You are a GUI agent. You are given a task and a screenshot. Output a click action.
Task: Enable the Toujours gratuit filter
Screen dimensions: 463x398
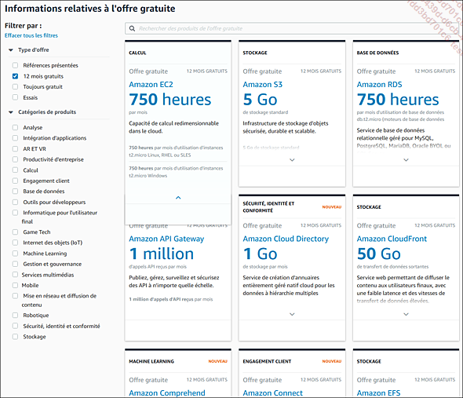(x=15, y=86)
